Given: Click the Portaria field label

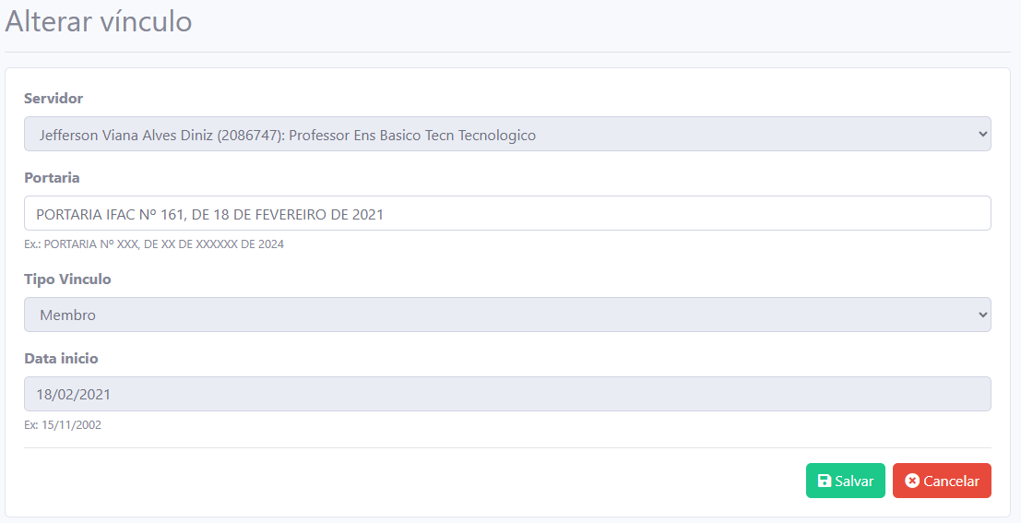Looking at the screenshot, I should [52, 178].
